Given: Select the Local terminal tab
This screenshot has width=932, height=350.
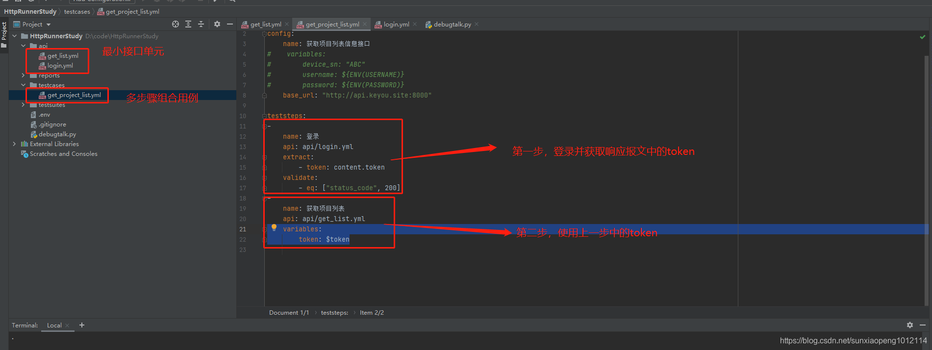Looking at the screenshot, I should (x=54, y=325).
